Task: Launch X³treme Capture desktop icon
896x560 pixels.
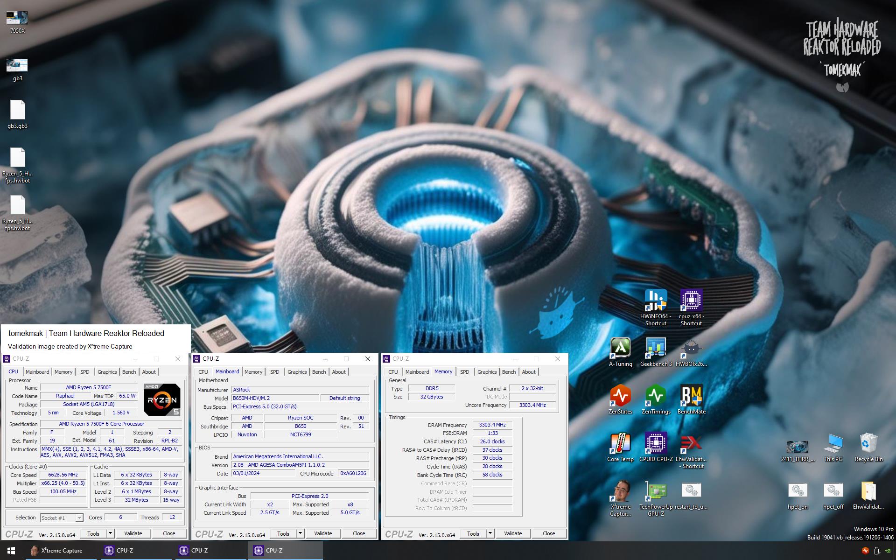Action: [620, 498]
